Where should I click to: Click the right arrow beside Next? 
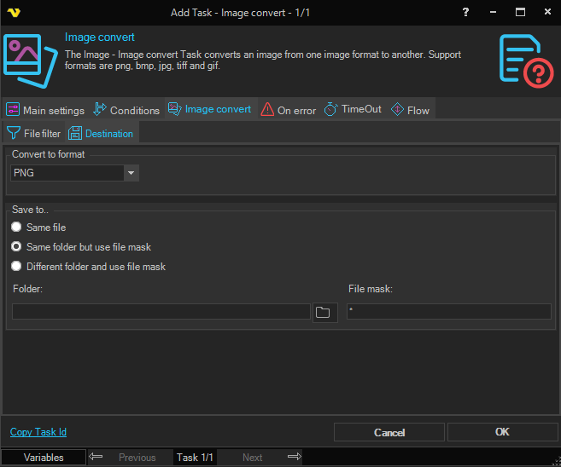(294, 458)
